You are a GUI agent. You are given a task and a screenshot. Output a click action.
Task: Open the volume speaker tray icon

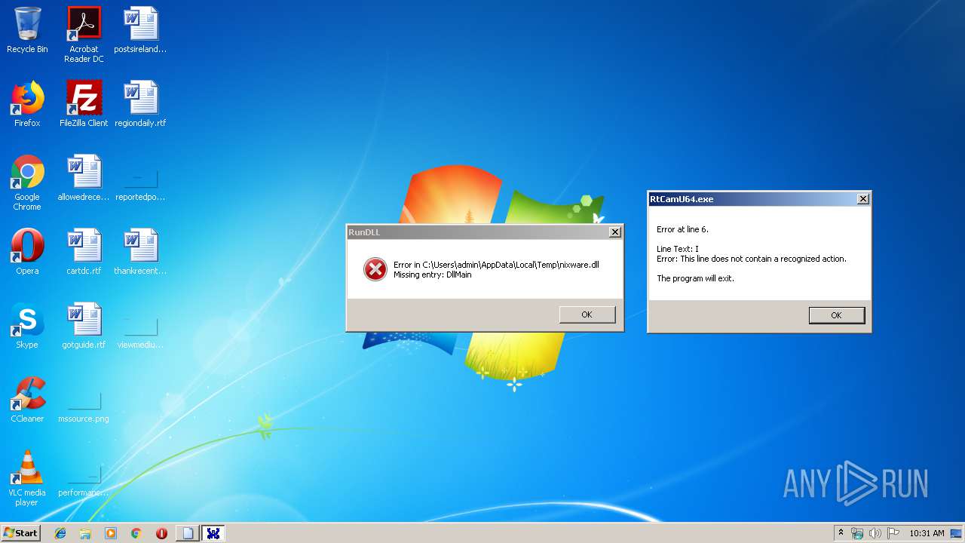pyautogui.click(x=875, y=533)
